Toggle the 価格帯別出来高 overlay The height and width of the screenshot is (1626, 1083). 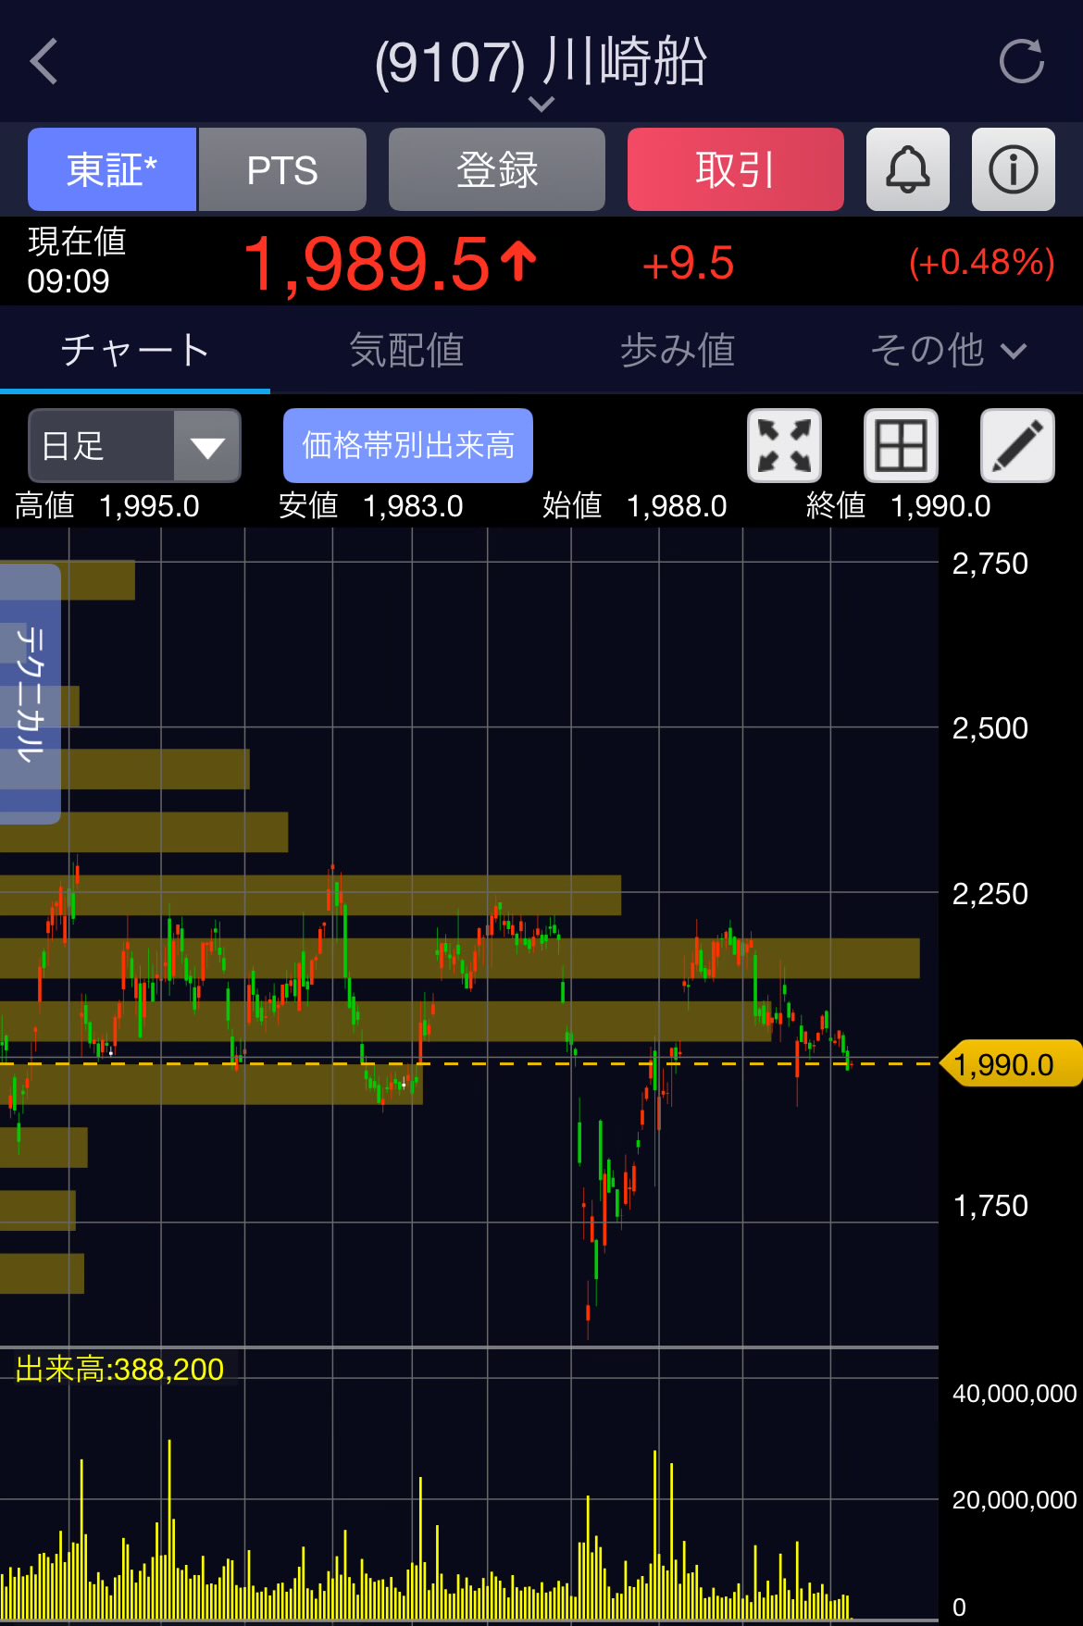click(408, 445)
